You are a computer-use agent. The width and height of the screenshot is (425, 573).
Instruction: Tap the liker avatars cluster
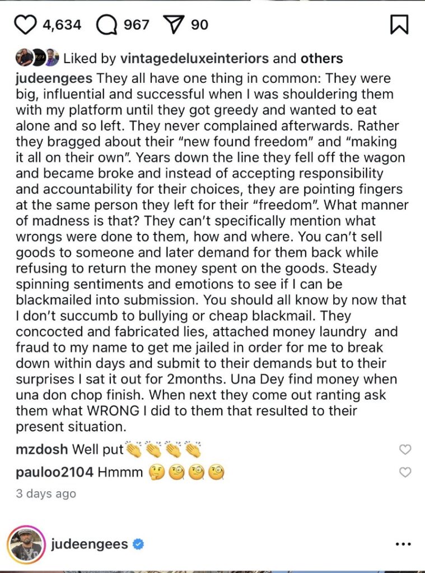(x=37, y=58)
